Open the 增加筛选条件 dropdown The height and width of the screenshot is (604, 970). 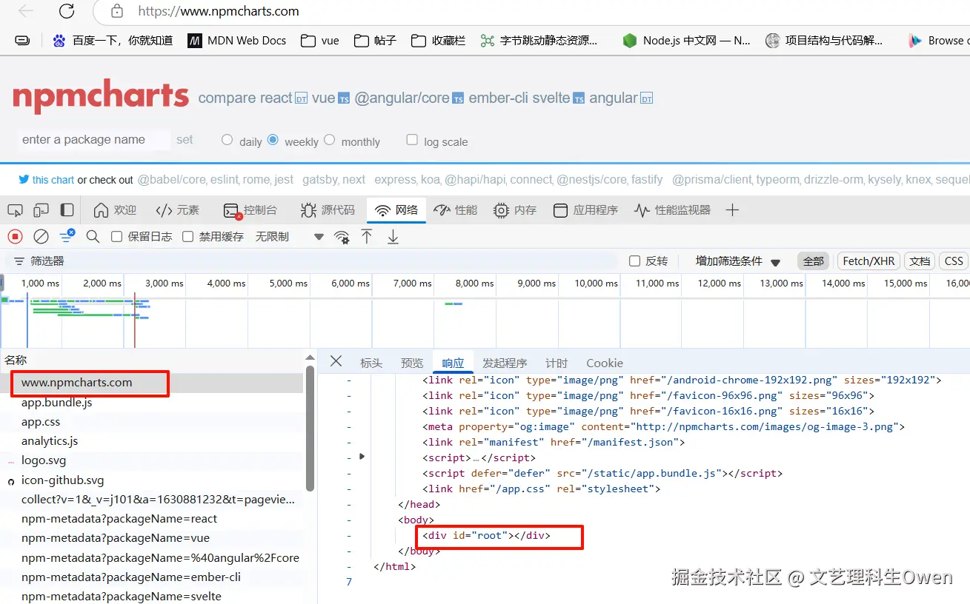pos(738,261)
